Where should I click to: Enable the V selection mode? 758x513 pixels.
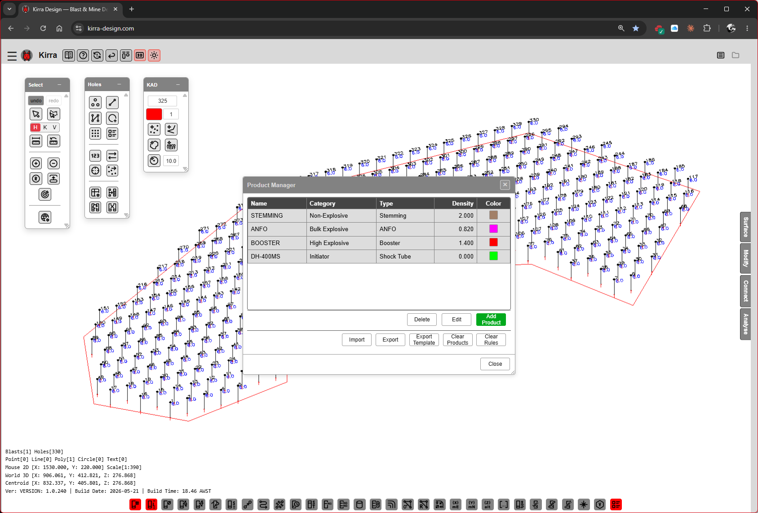pyautogui.click(x=54, y=127)
